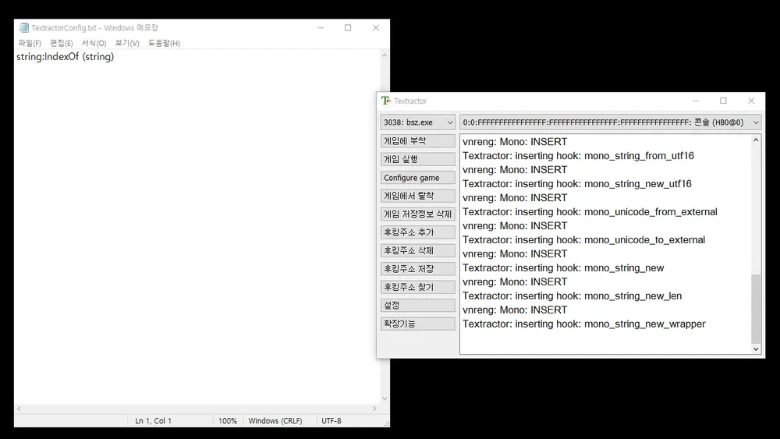Screen dimensions: 780x439
Task: Open the 도움말(H) menu in Notepad
Action: point(164,43)
